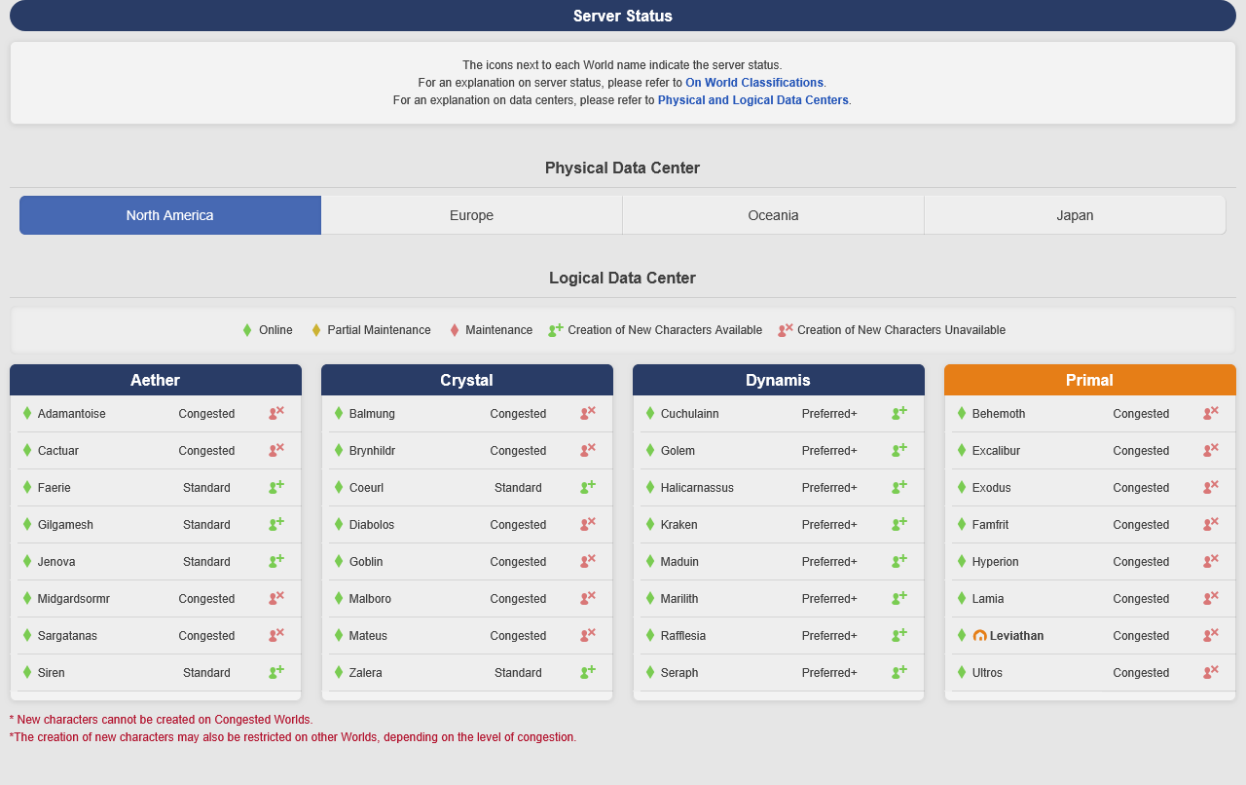1246x785 pixels.
Task: Click the red Maintenance legend diamond
Action: tap(454, 330)
